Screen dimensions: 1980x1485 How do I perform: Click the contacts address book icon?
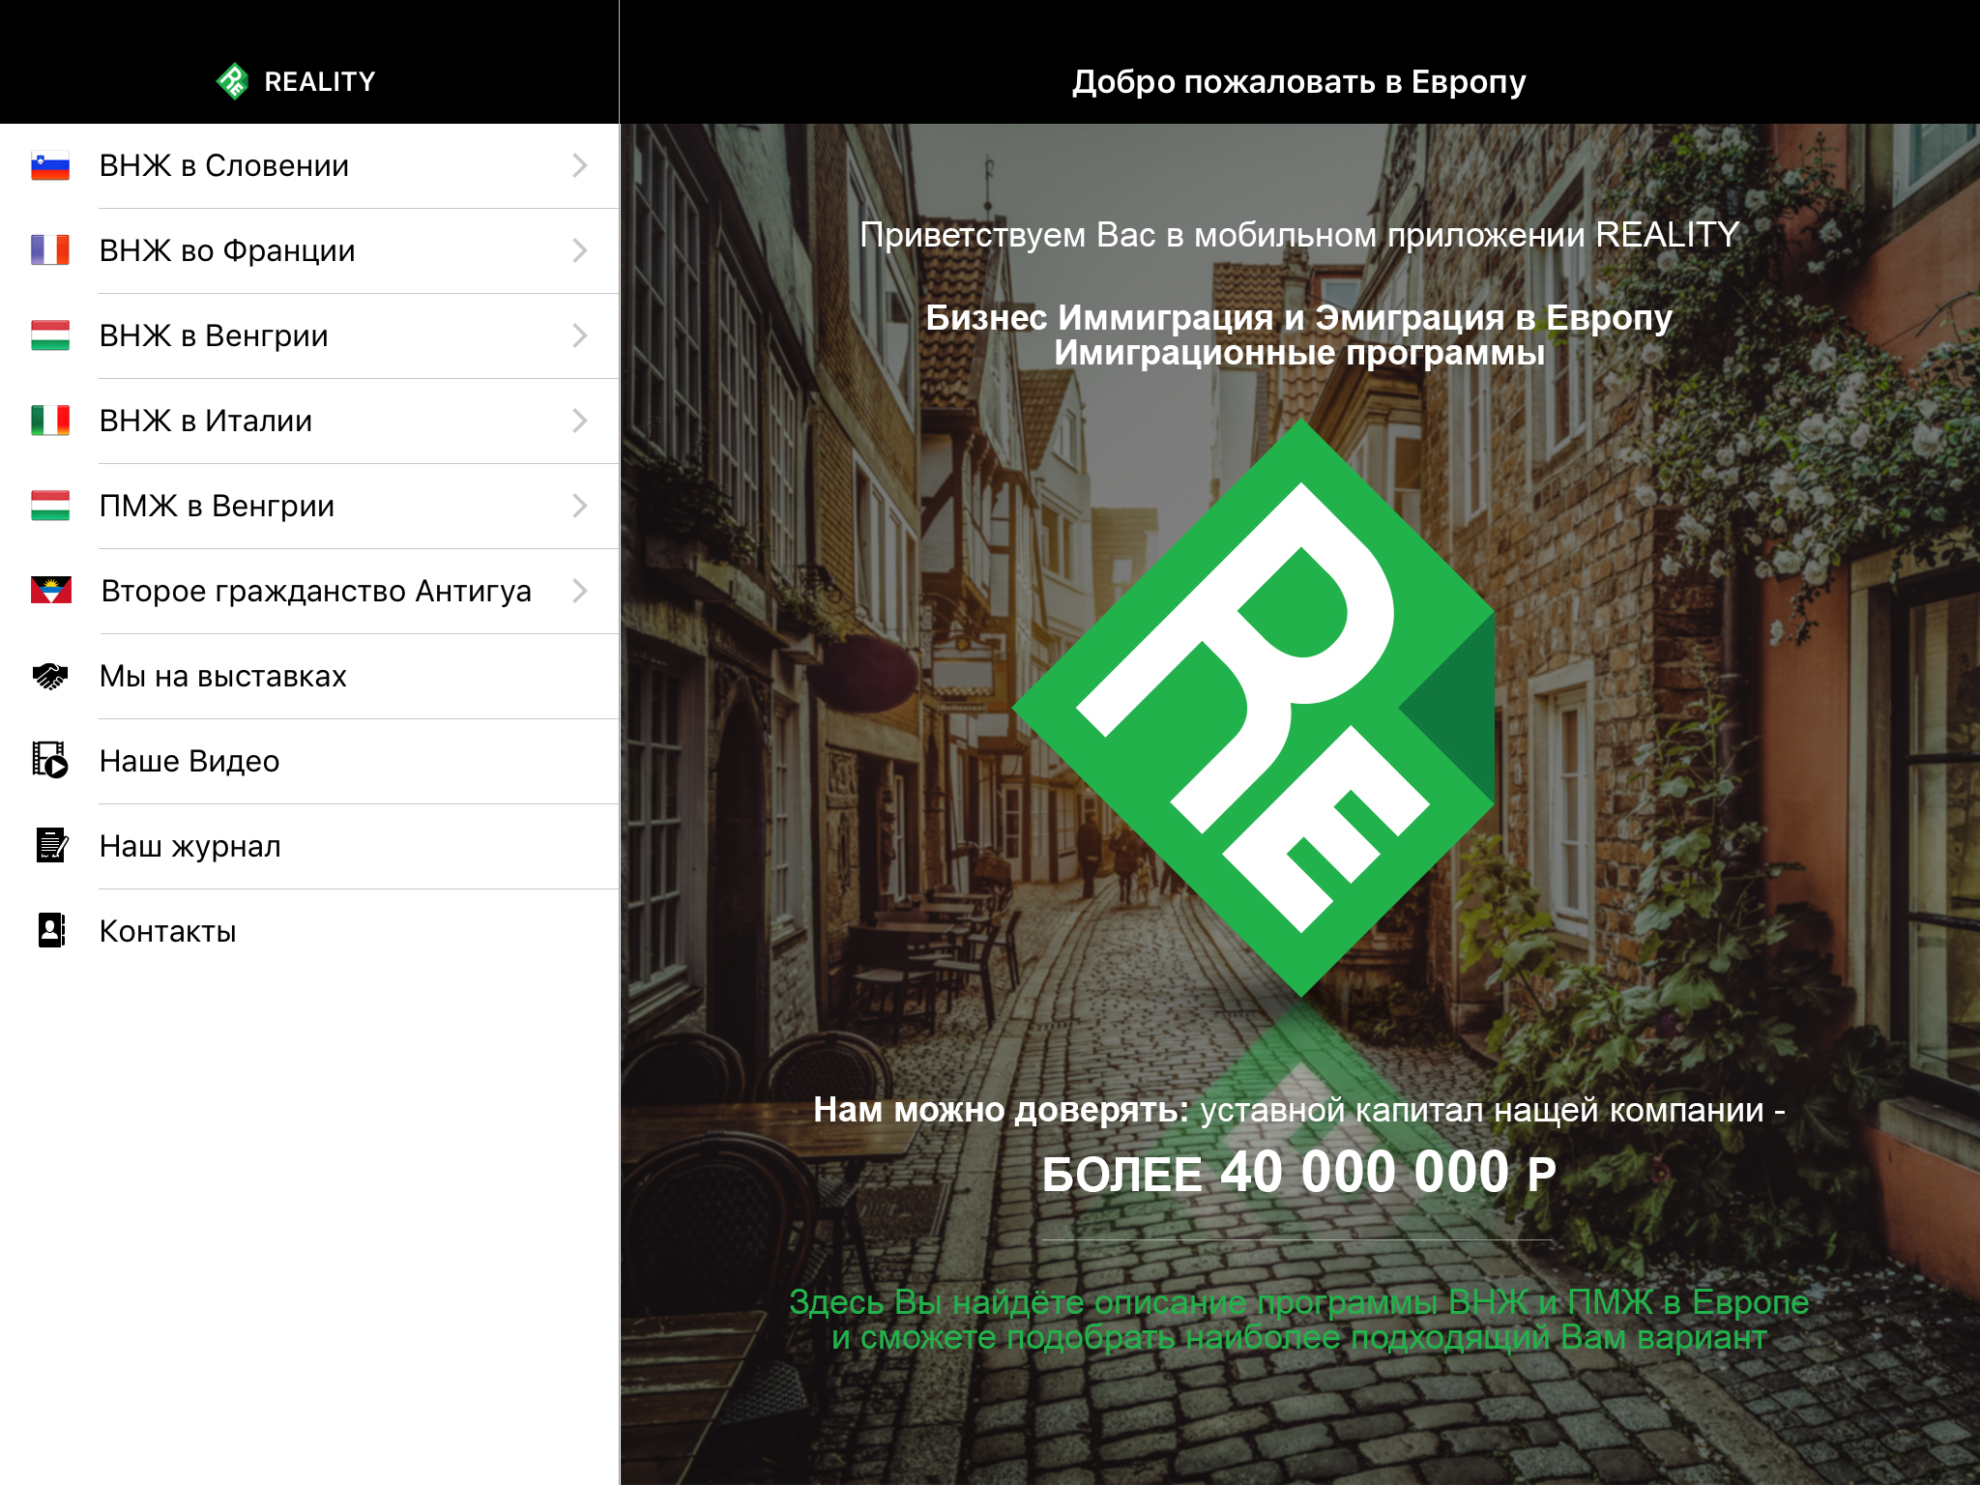[50, 931]
